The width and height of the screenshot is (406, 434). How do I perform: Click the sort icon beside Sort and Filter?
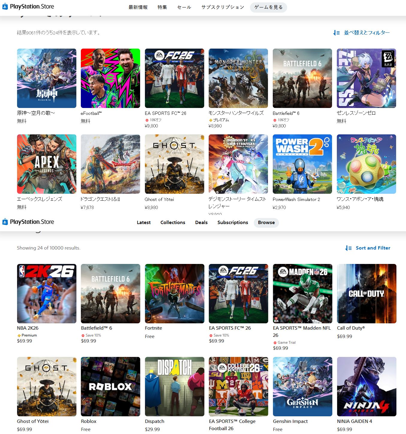(x=349, y=248)
